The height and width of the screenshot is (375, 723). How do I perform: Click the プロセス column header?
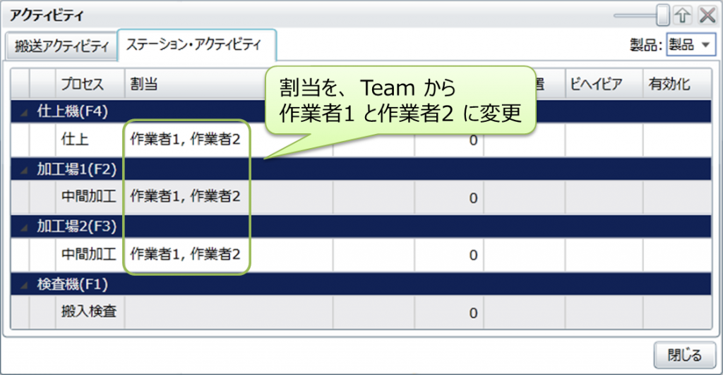82,85
